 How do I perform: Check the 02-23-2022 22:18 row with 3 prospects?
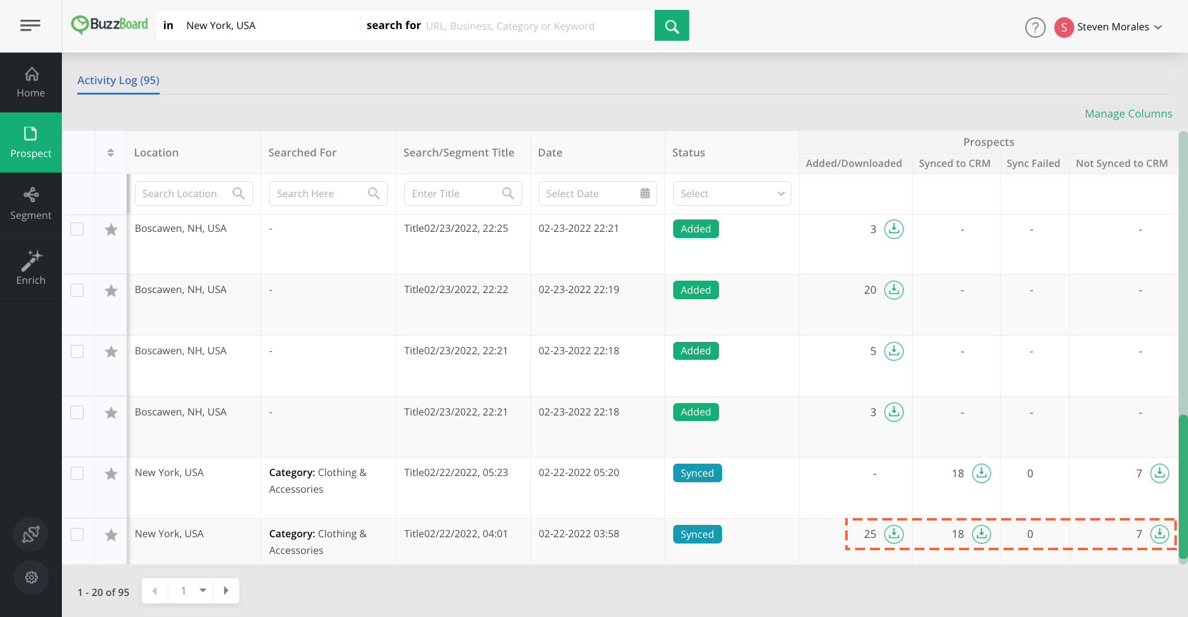(77, 412)
